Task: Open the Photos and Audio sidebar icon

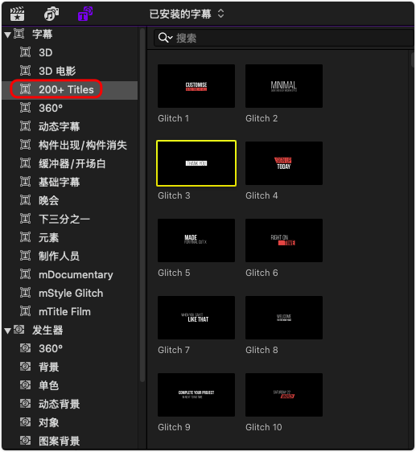Action: coord(51,14)
